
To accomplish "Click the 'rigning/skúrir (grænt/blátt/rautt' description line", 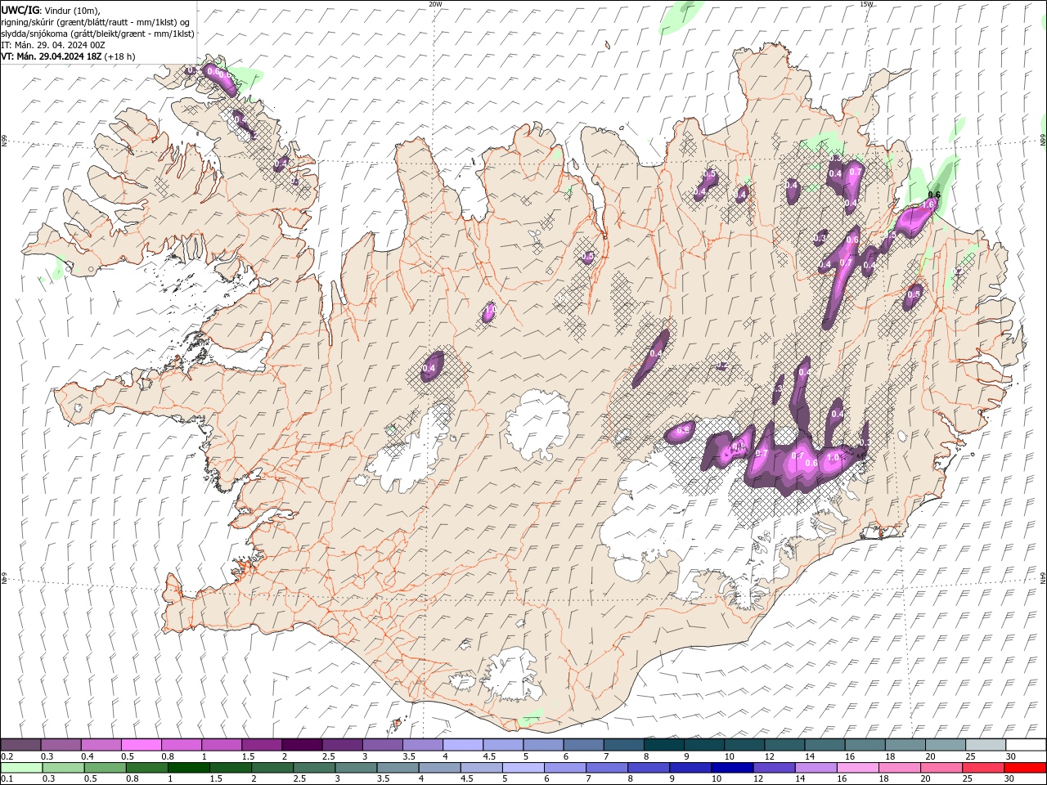I will point(97,22).
